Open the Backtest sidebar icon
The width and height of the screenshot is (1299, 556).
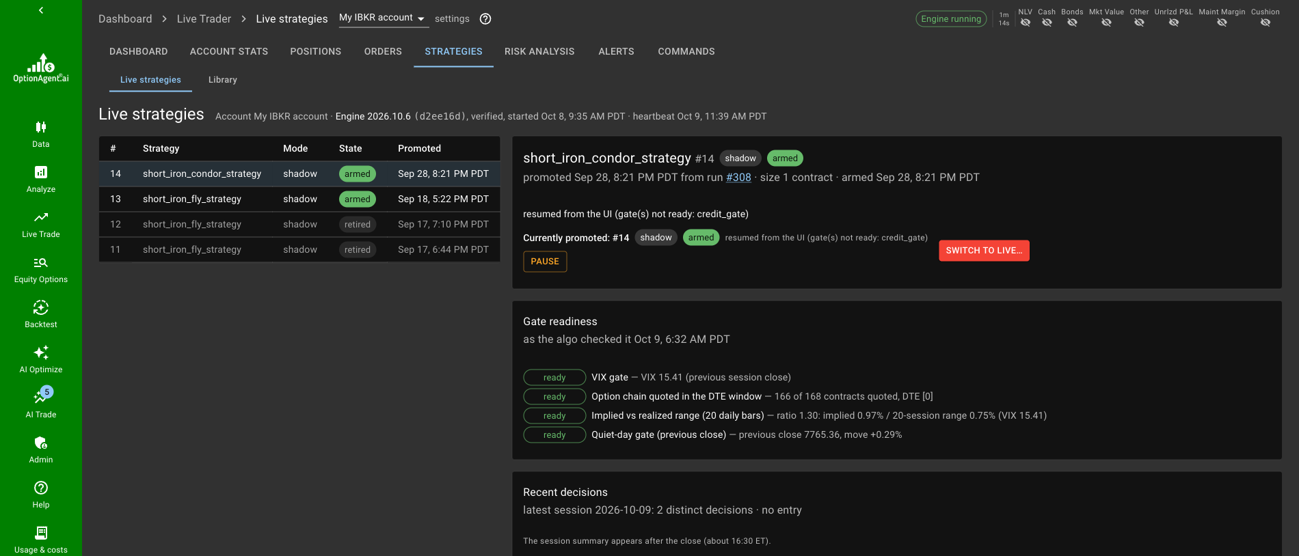tap(41, 307)
